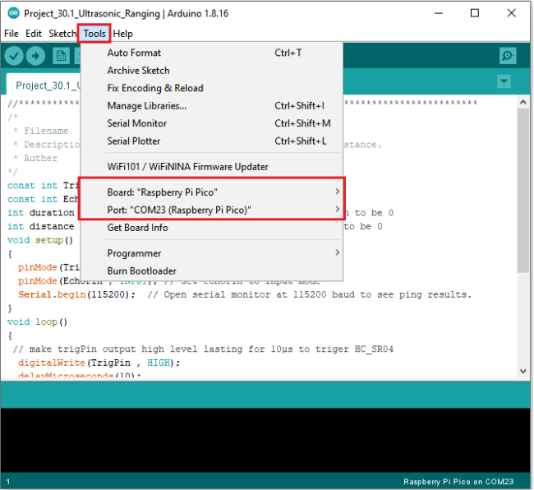534x490 pixels.
Task: Click the black console output area
Action: click(x=265, y=440)
